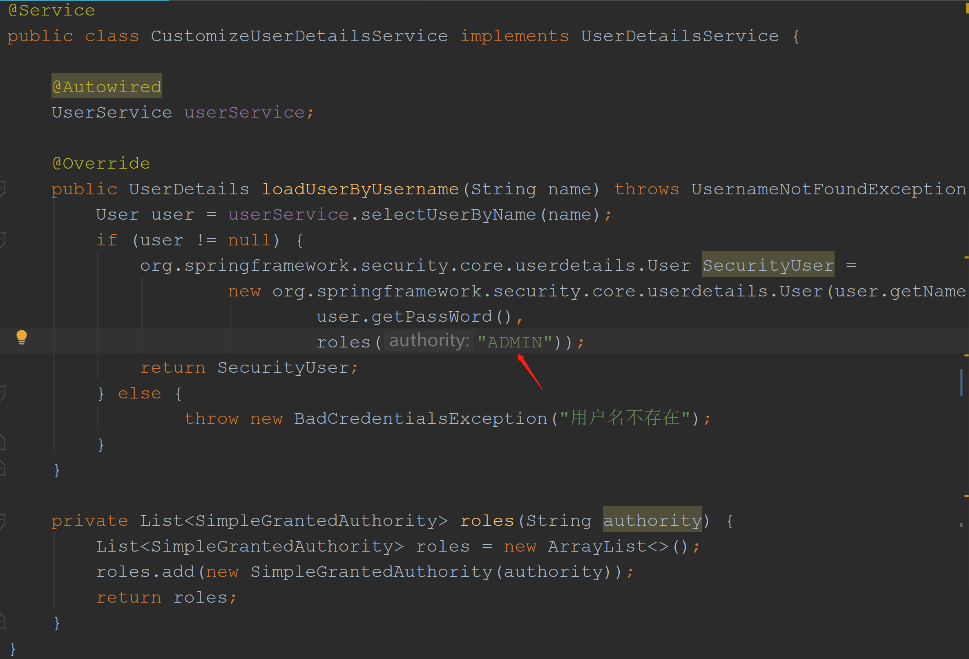
Task: Click the loadUserByUsername method name
Action: 360,189
